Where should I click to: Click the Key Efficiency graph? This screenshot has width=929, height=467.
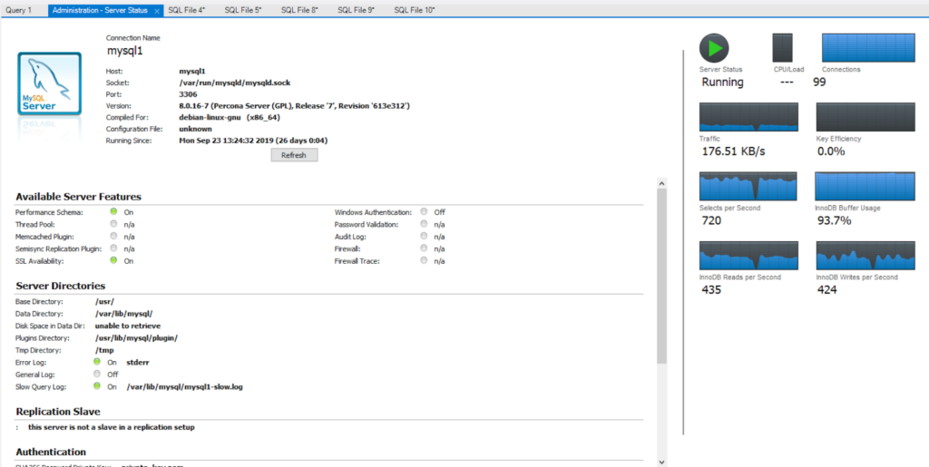point(865,117)
